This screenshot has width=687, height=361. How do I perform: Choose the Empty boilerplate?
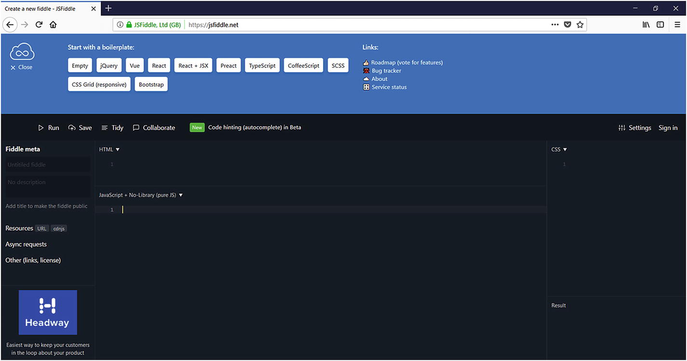click(x=80, y=65)
